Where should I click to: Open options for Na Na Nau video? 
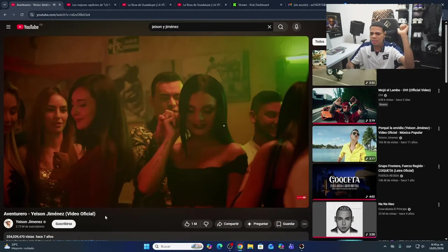(439, 204)
